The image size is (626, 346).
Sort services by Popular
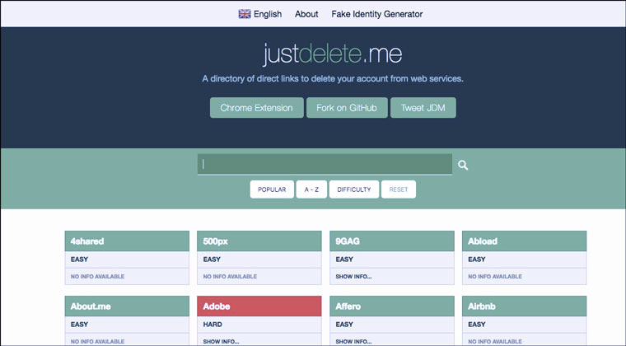(272, 189)
